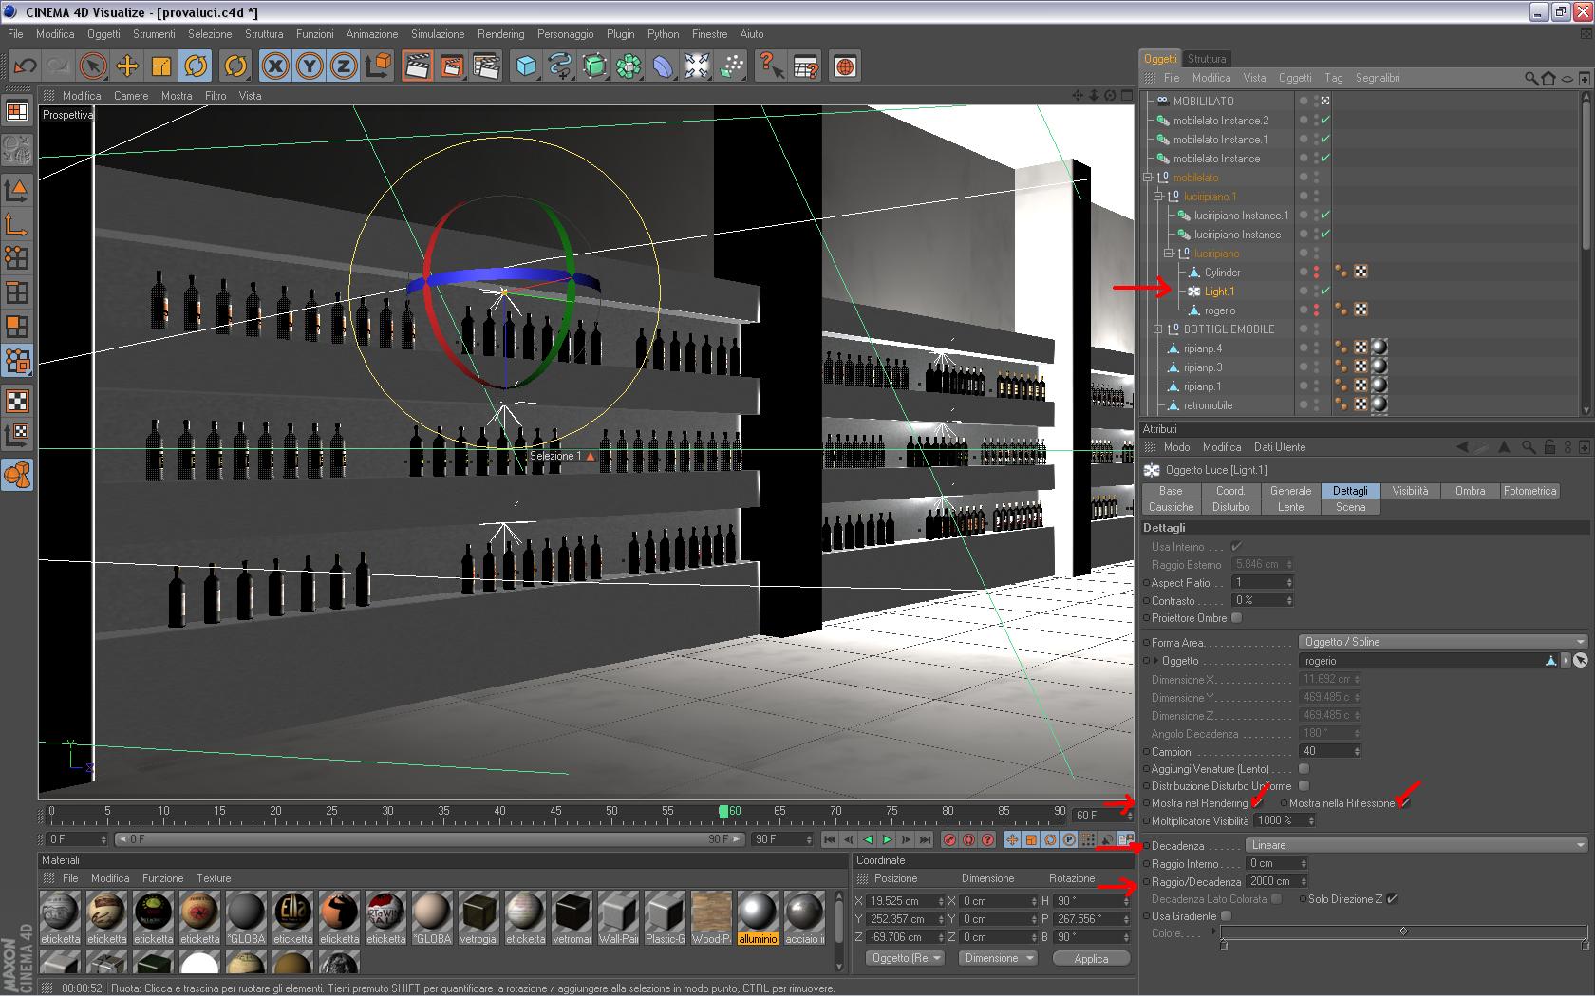This screenshot has width=1595, height=997.
Task: Go to the end frame icon
Action: click(x=925, y=839)
